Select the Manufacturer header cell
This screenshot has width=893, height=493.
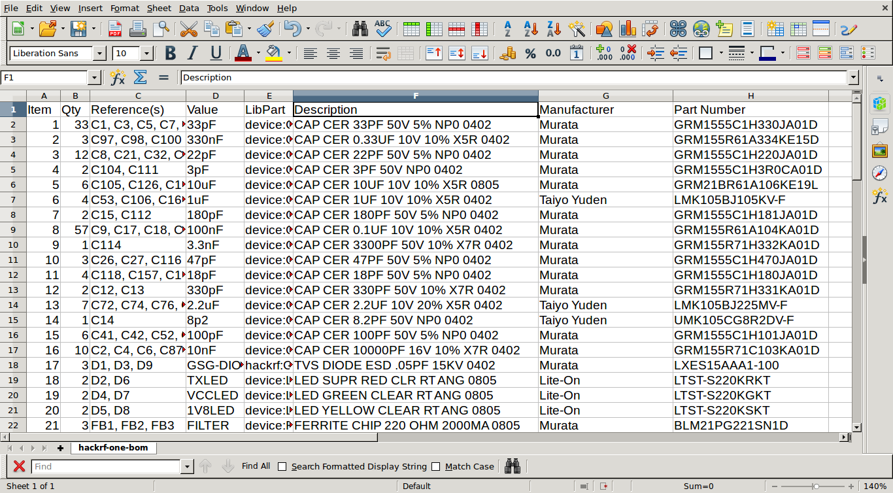click(605, 110)
